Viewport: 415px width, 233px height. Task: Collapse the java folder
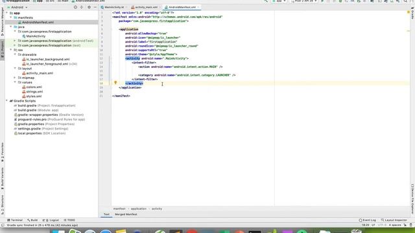11,27
